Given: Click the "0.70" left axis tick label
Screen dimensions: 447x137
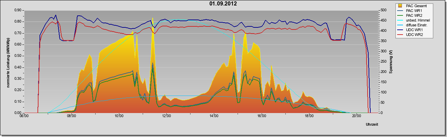Looking at the screenshot, I should tap(18, 33).
